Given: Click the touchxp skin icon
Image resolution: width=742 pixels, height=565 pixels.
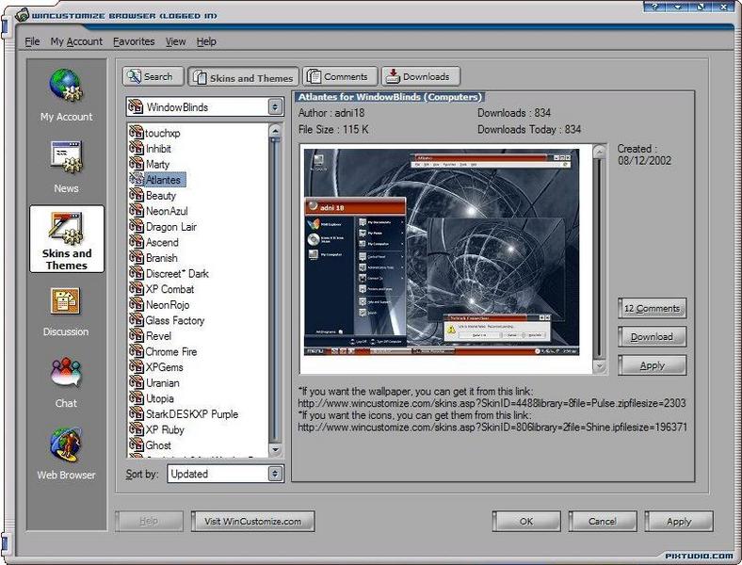Looking at the screenshot, I should pos(137,133).
